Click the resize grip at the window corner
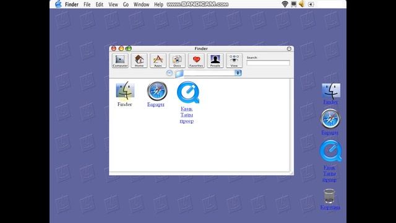The image size is (396, 223). tap(291, 173)
